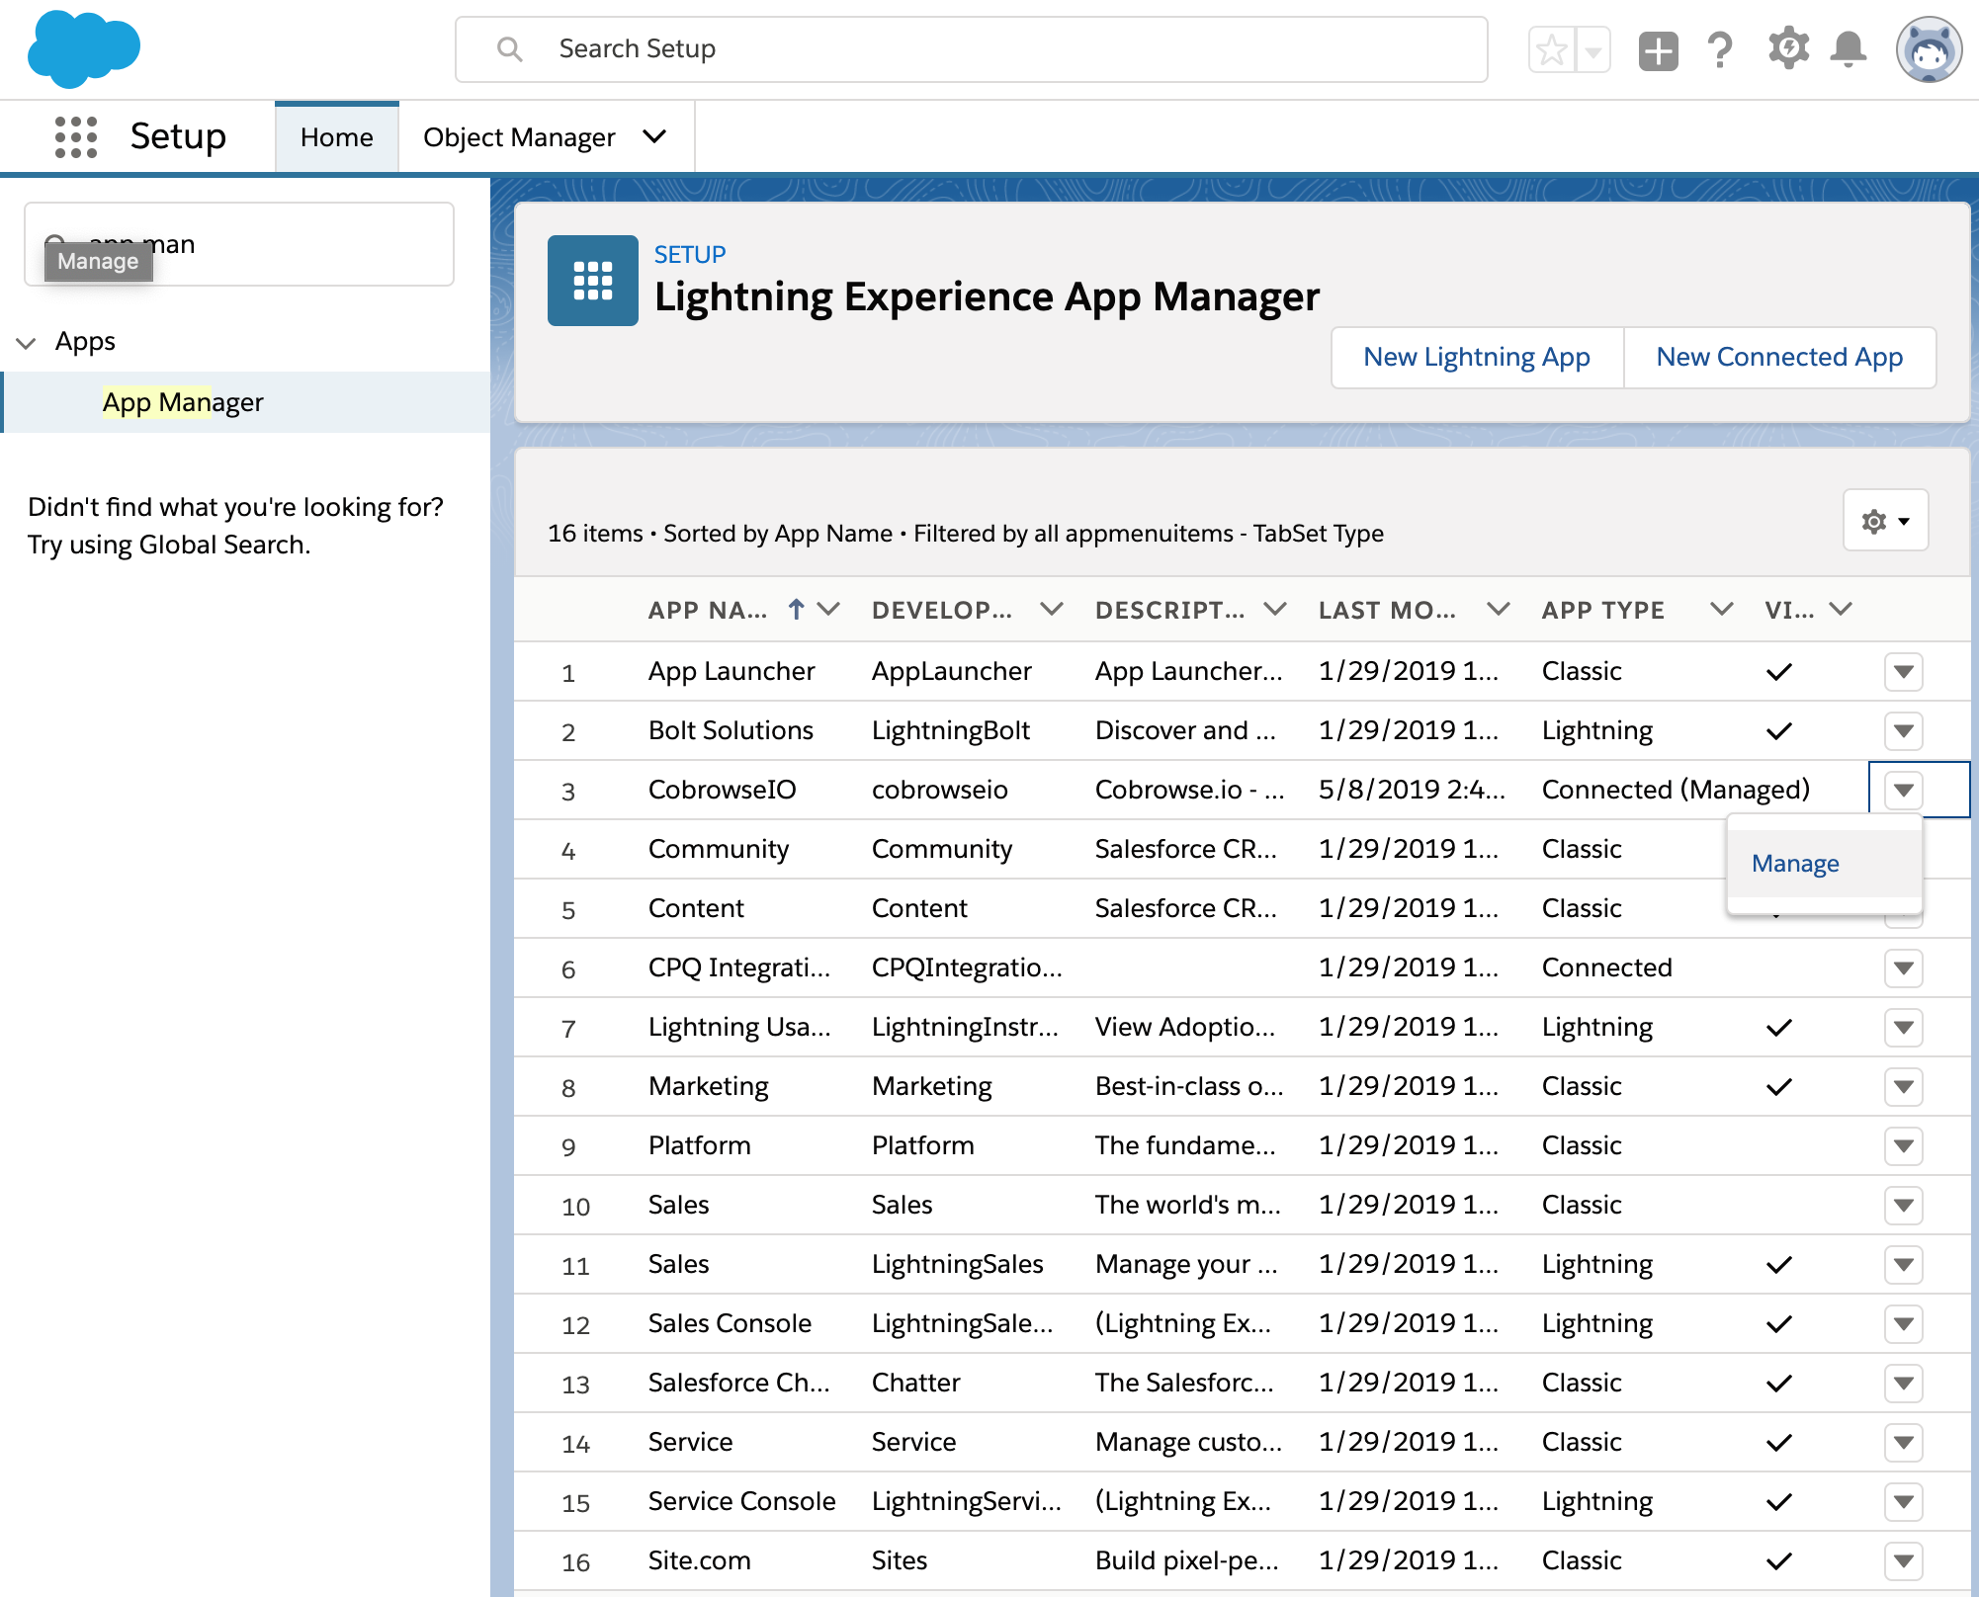Switch to the Home tab
The width and height of the screenshot is (1979, 1597).
pos(337,137)
